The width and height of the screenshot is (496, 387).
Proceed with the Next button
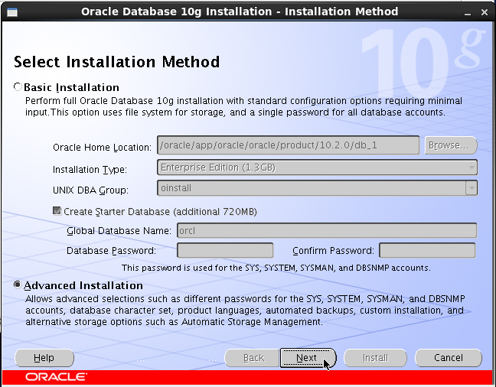click(x=308, y=358)
